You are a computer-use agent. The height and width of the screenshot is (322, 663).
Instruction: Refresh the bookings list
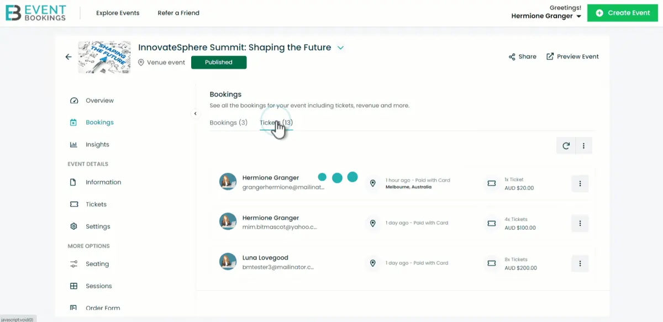tap(566, 146)
